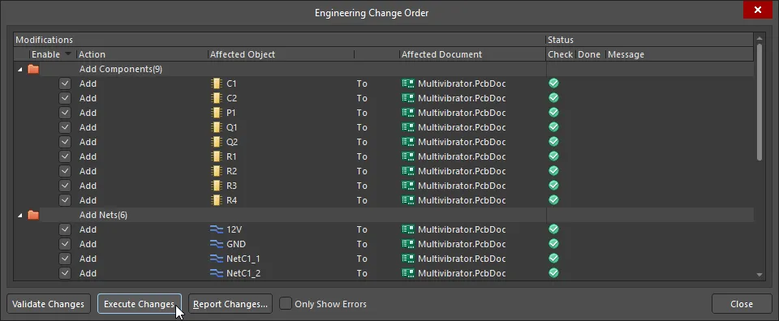Click the component icon next to C2
The height and width of the screenshot is (321, 779).
216,98
